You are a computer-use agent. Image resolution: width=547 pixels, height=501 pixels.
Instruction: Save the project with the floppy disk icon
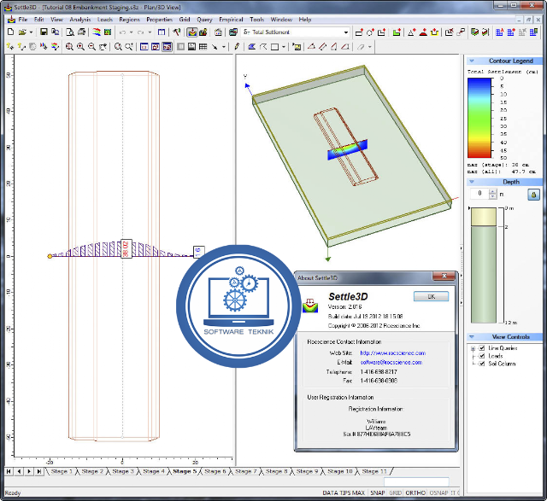[x=44, y=32]
